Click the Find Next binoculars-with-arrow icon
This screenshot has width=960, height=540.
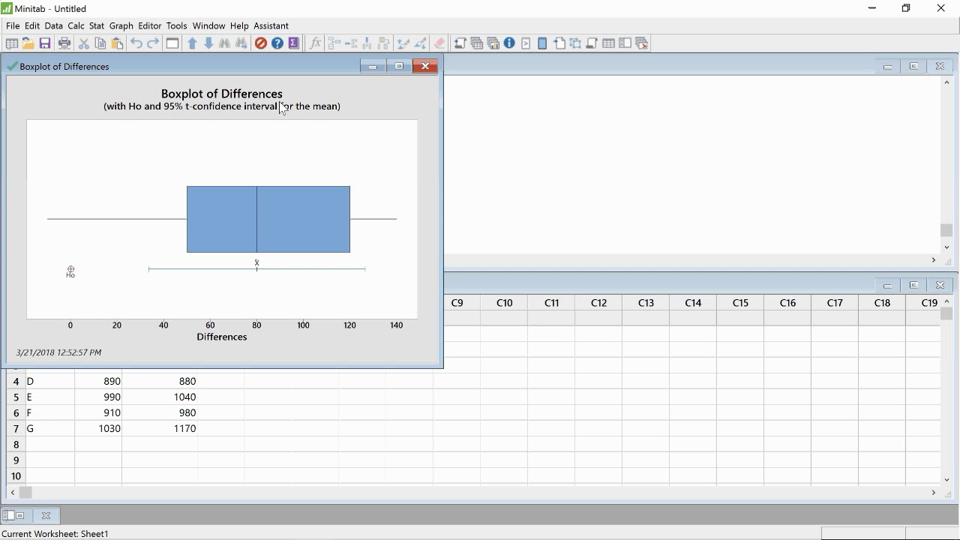tap(241, 43)
